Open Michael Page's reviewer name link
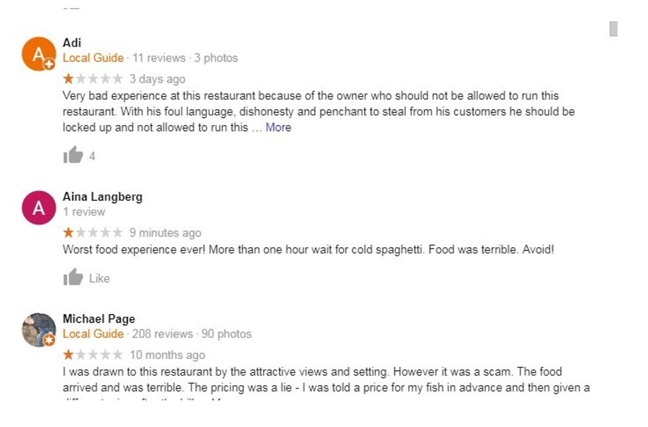The image size is (648, 427). coord(99,319)
